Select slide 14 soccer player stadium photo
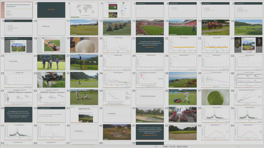264x148 pixels. coord(182,27)
